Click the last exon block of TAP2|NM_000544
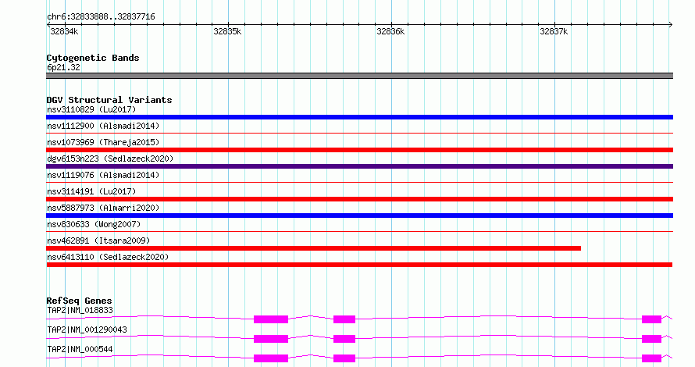Image resolution: width=695 pixels, height=367 pixels. 651,358
